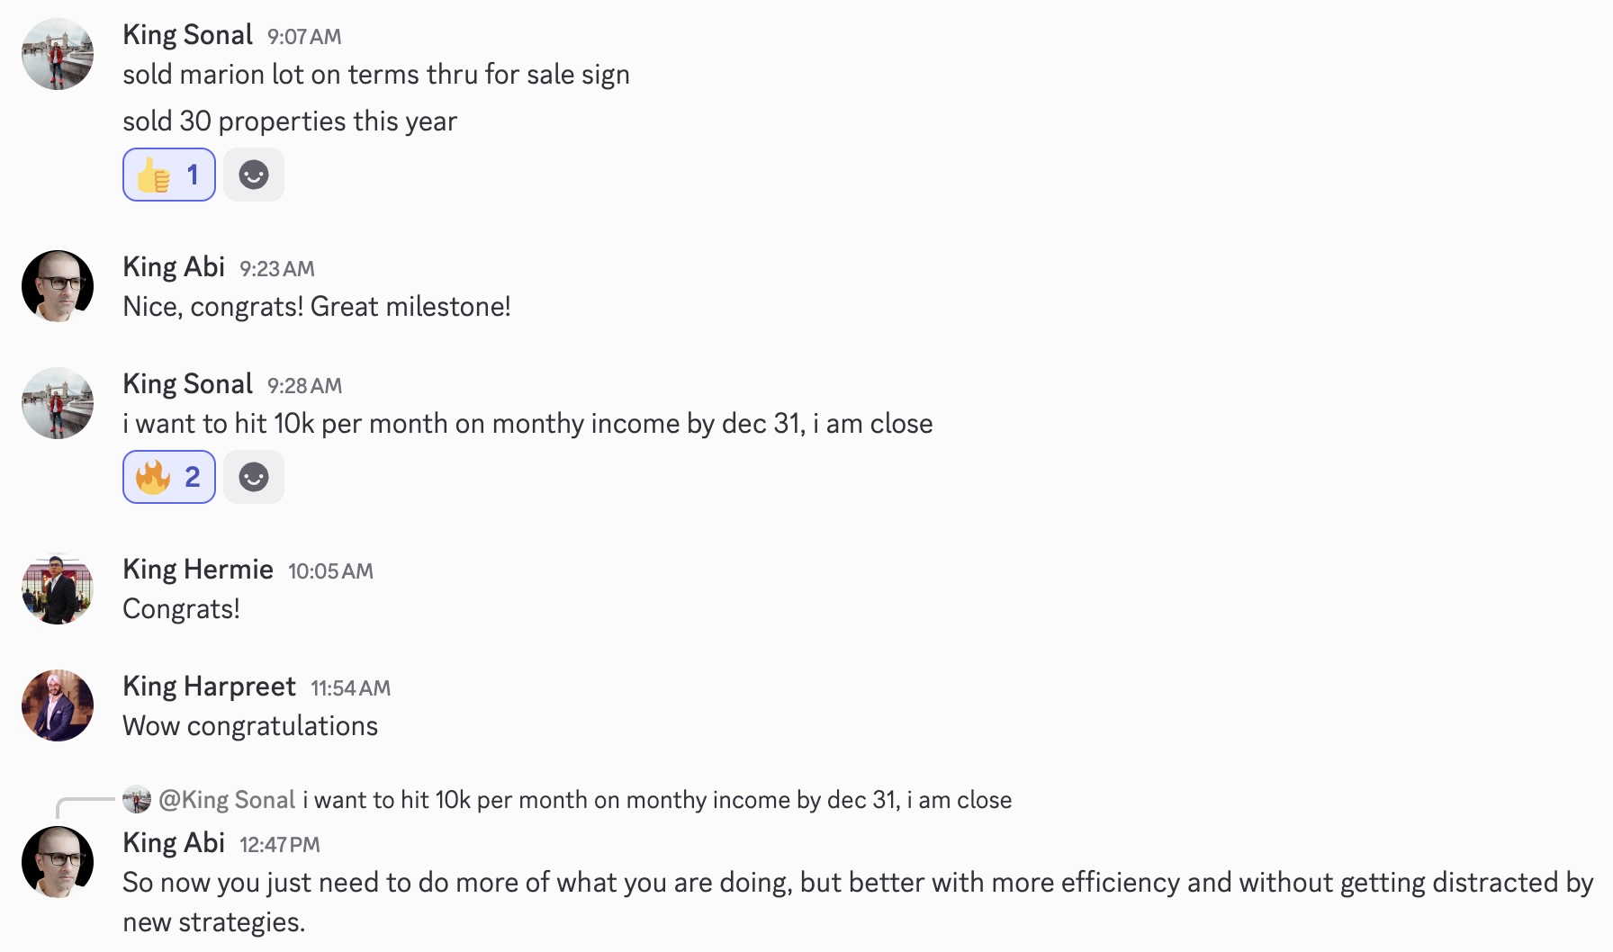
Task: Click King Abi username at 9:23 AM
Action: pyautogui.click(x=174, y=267)
